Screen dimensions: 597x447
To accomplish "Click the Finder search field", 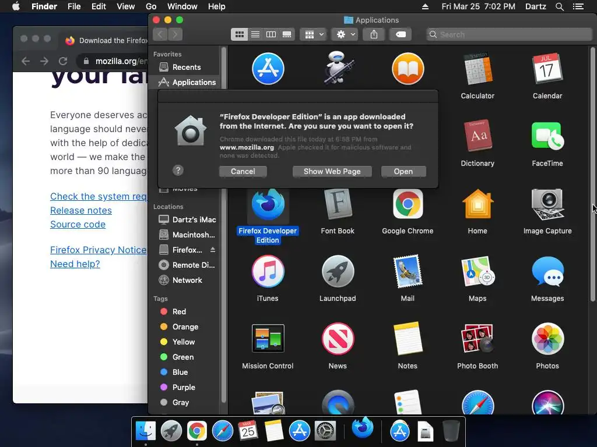I will 509,34.
